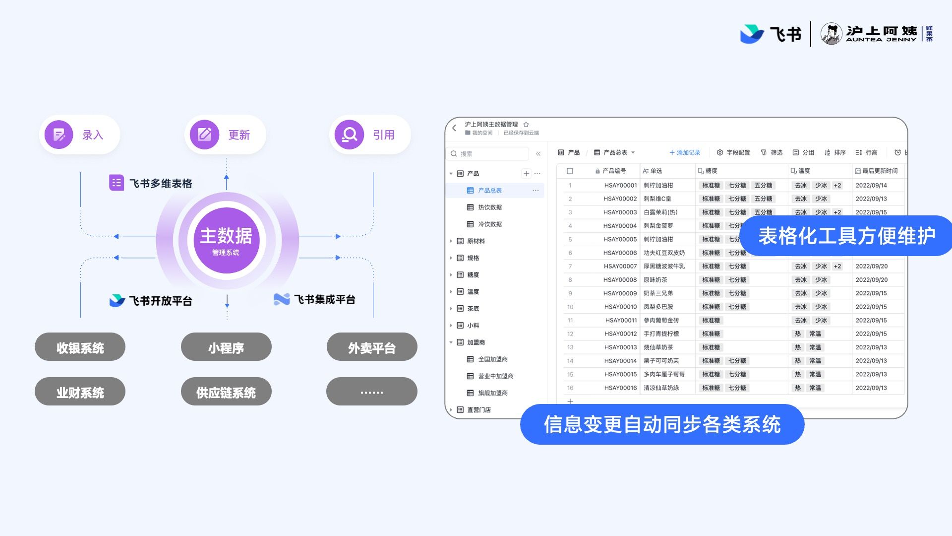This screenshot has width=952, height=536.
Task: Open 字段配置 field settings gear
Action: pyautogui.click(x=733, y=153)
